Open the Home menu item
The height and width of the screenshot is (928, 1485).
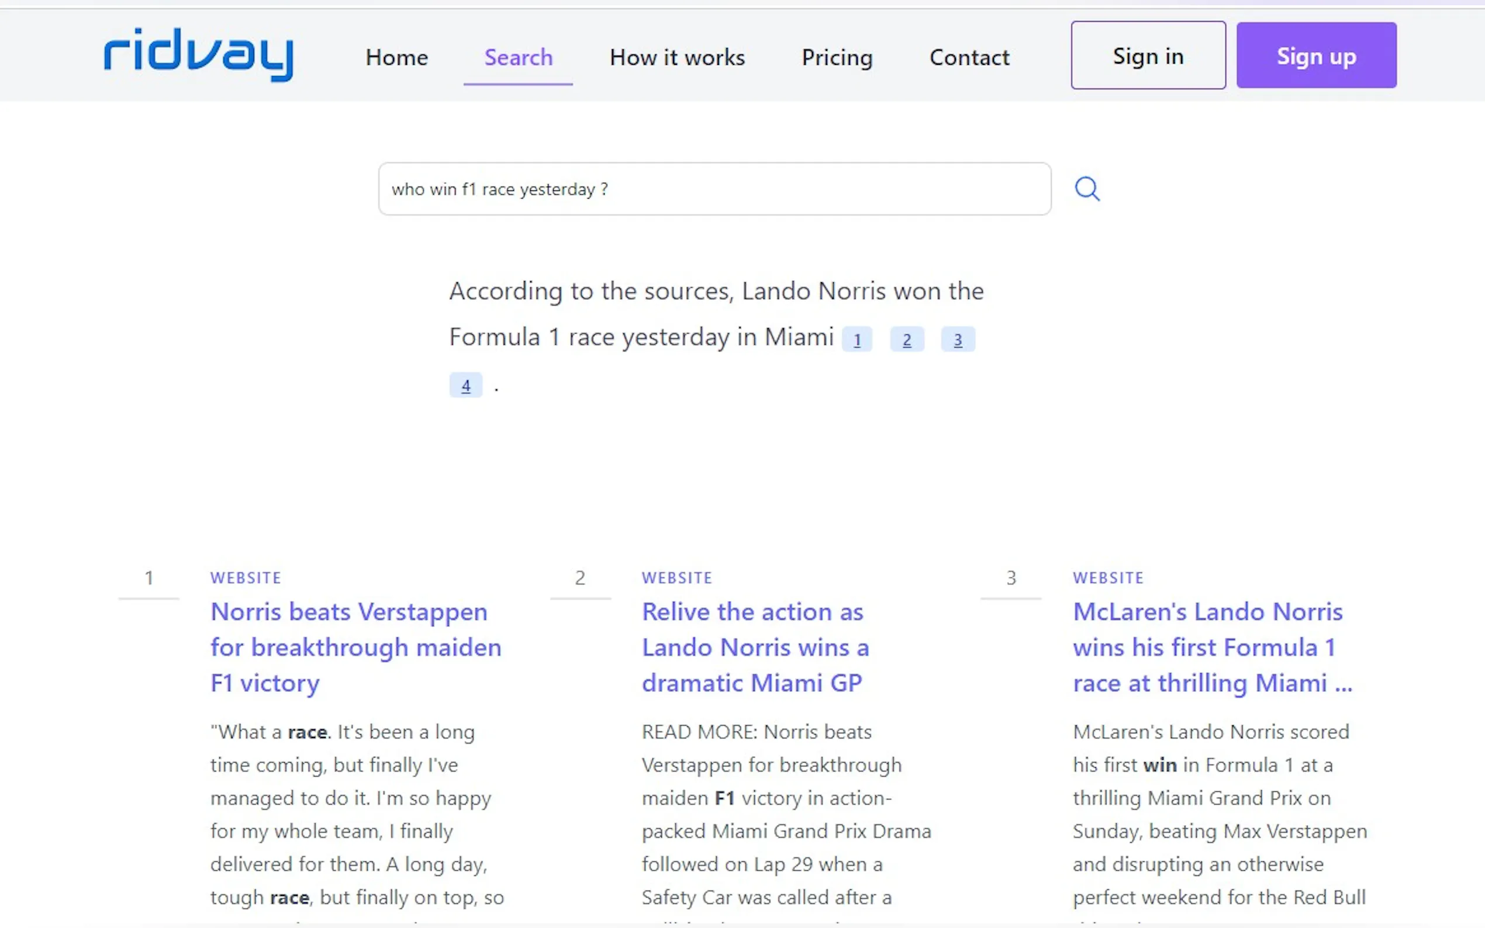(396, 58)
